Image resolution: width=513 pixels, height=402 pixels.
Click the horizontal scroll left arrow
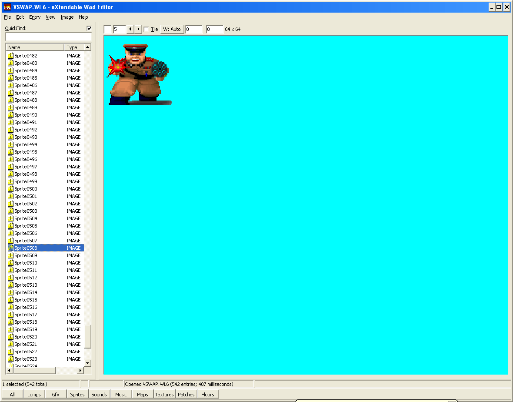(9, 370)
